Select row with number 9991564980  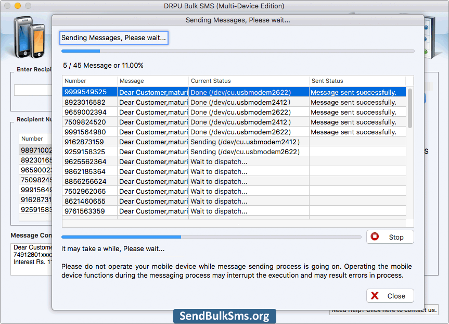tap(234, 132)
